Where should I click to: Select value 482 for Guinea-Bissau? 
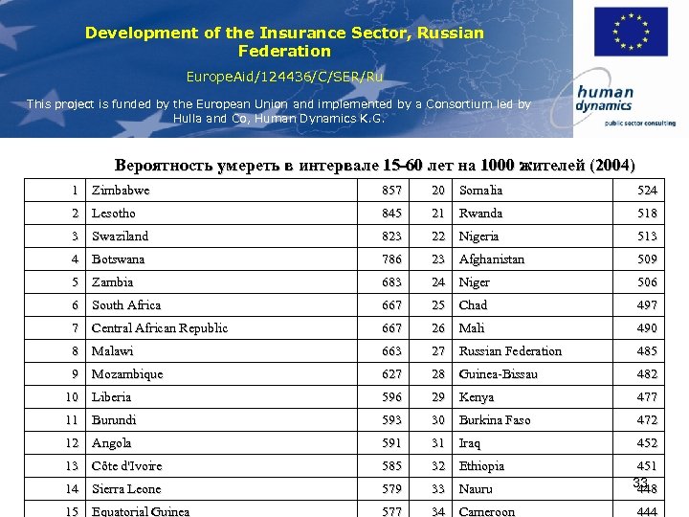click(647, 373)
